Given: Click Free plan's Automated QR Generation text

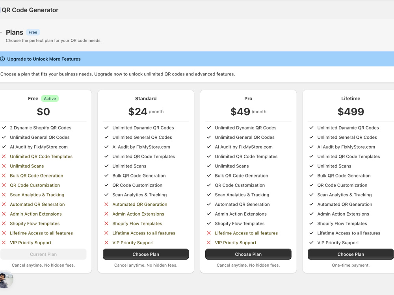Looking at the screenshot, I should coord(37,205).
